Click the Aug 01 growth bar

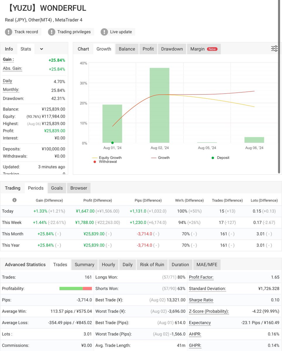[x=112, y=124]
